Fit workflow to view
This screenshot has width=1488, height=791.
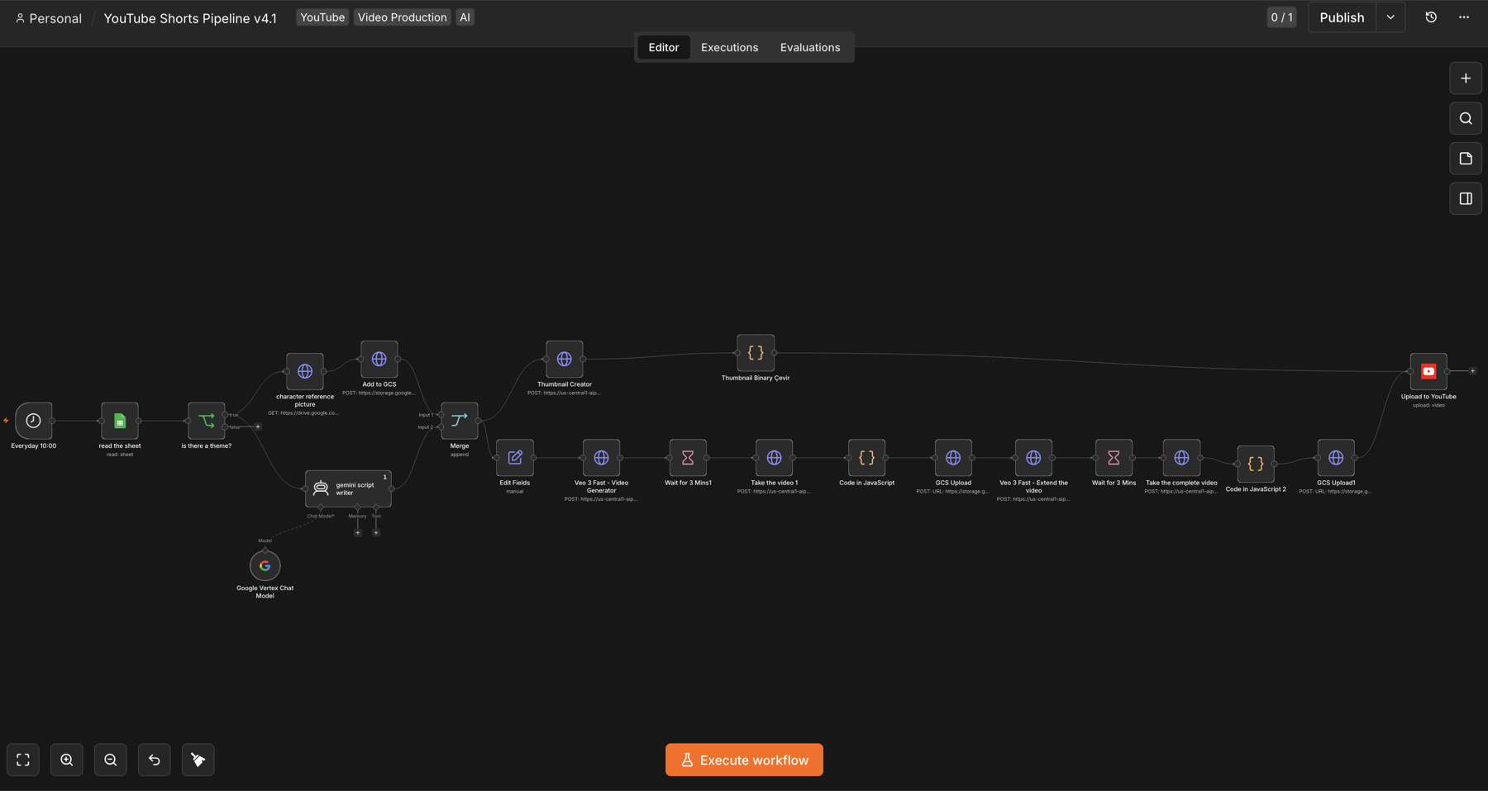pos(23,760)
